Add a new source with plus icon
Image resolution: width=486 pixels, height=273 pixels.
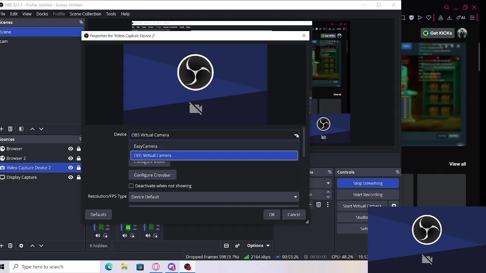pyautogui.click(x=2, y=246)
